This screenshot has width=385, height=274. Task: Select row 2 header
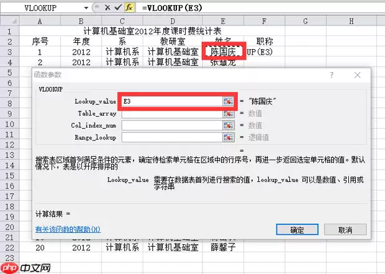9,42
